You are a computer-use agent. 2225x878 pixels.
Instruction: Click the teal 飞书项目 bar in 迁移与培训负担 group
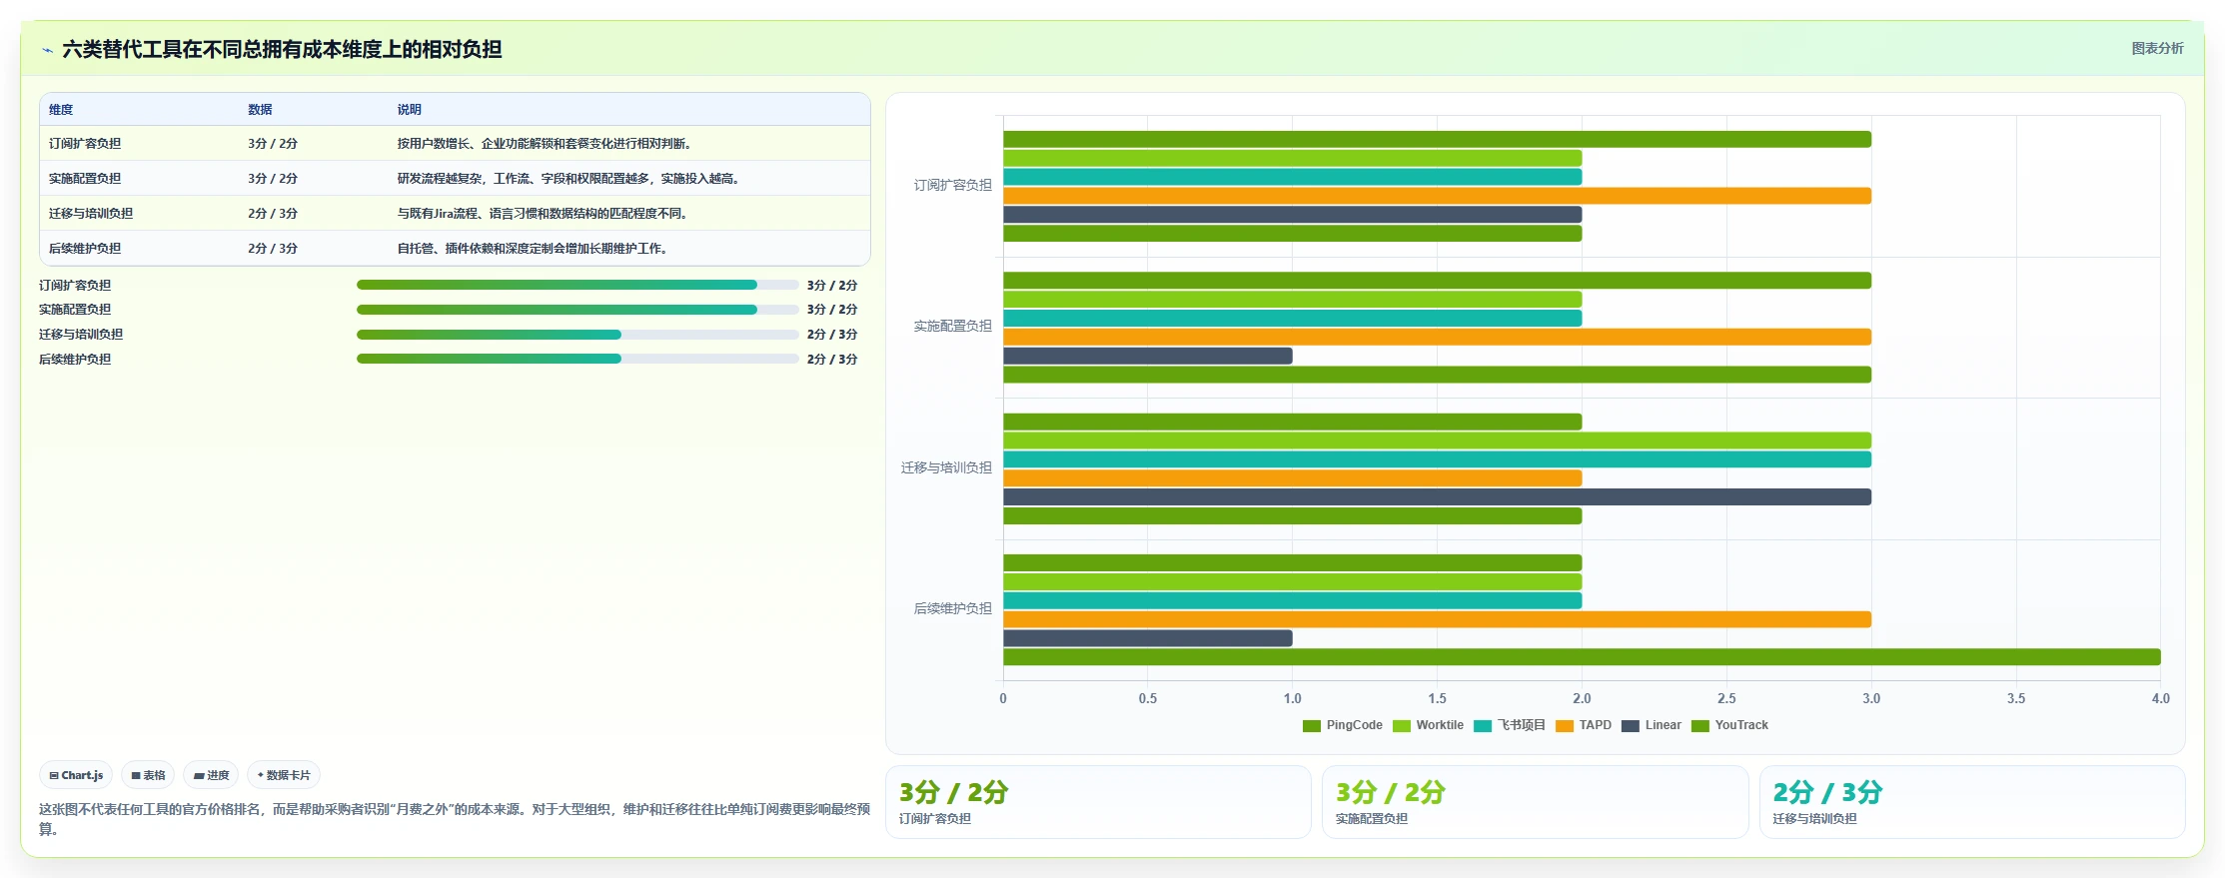pos(1437,459)
